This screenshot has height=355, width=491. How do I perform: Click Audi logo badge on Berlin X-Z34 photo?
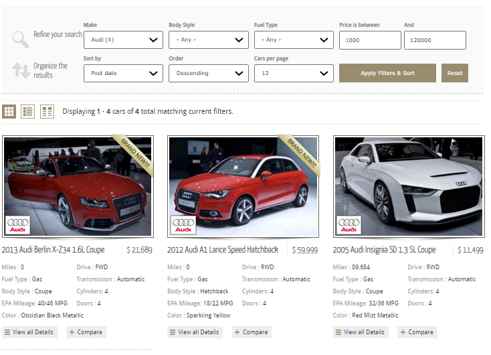coord(17,225)
